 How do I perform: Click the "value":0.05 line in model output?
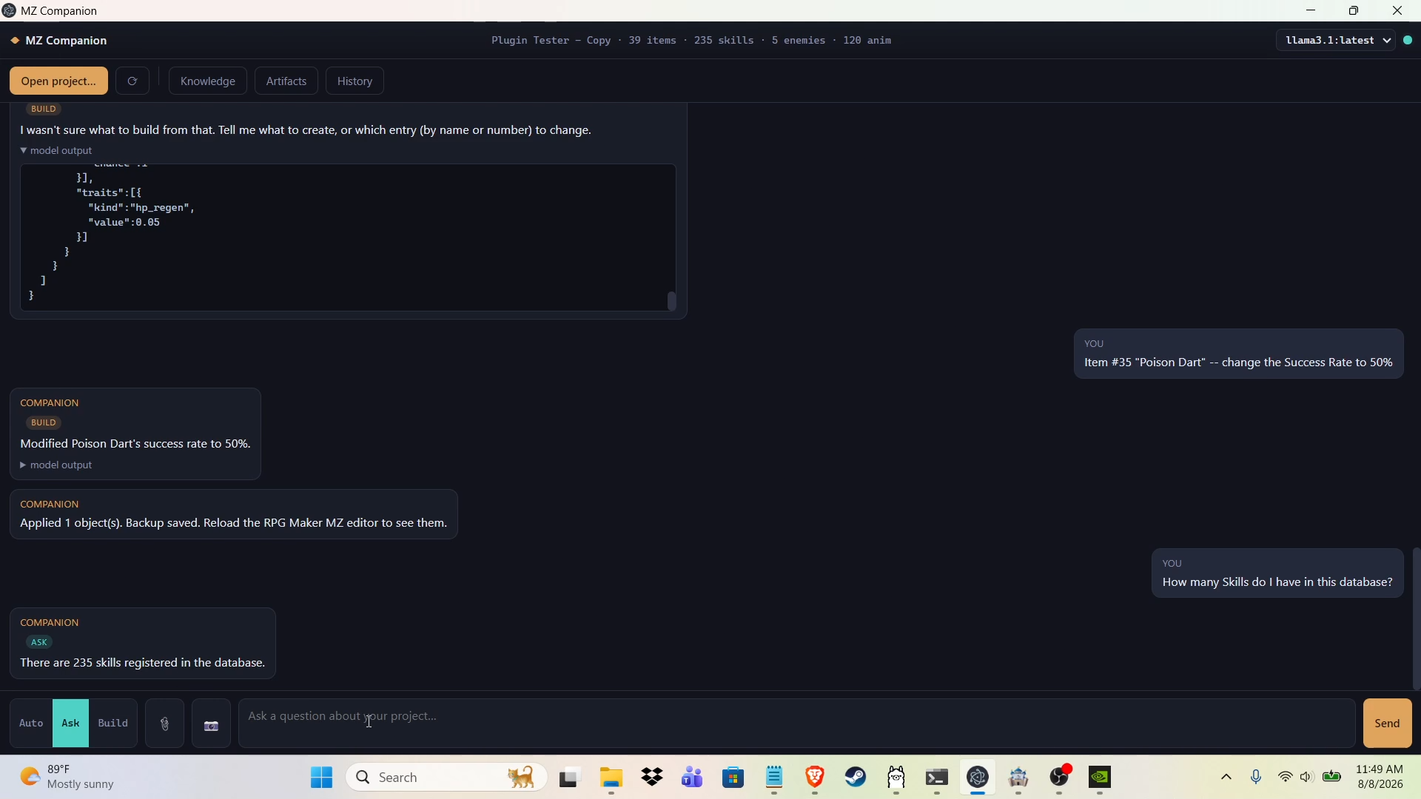(124, 223)
